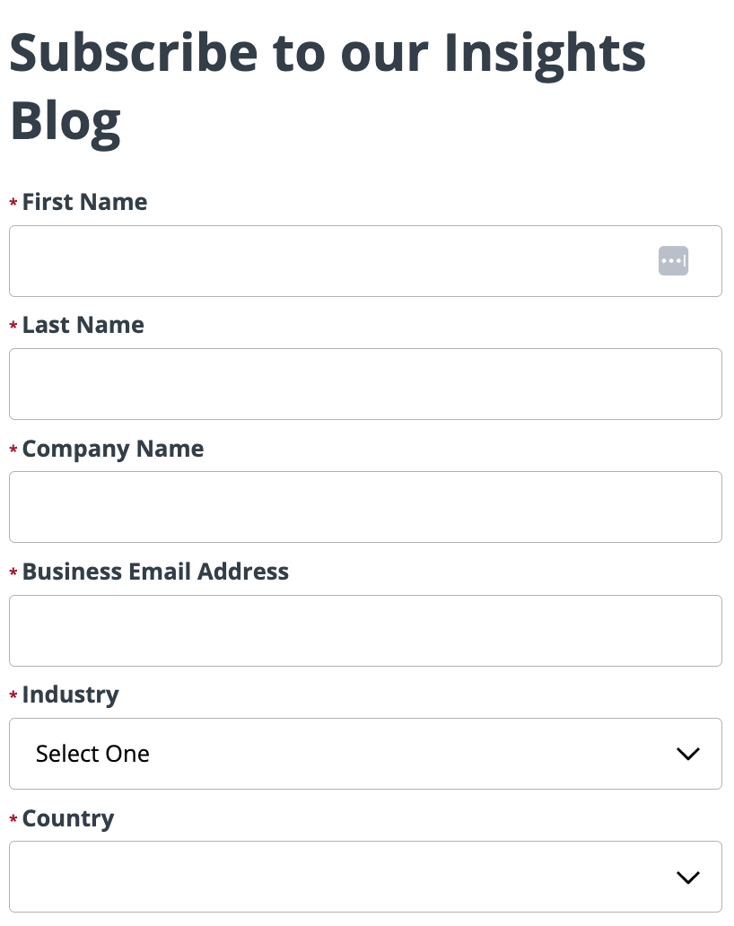Click the asterisk next to Business Email Address
Screen dimensions: 734x926
pyautogui.click(x=13, y=573)
